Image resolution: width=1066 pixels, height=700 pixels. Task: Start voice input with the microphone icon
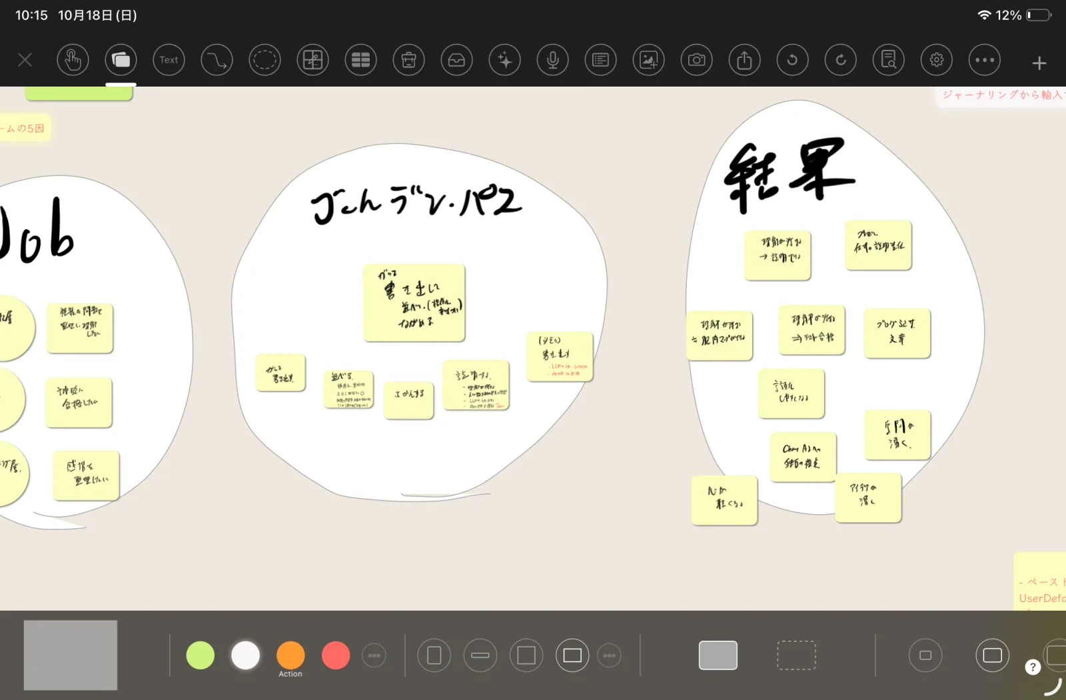(552, 60)
